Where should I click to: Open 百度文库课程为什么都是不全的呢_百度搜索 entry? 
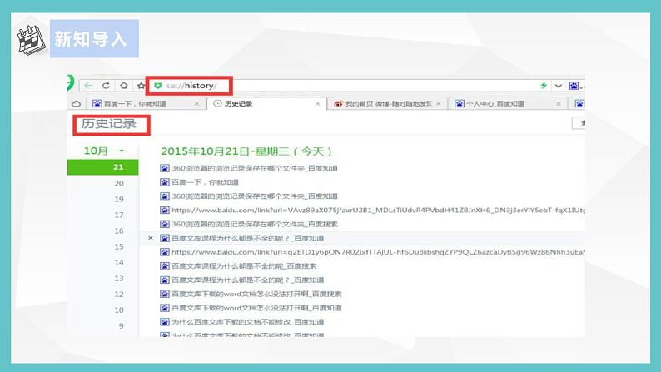click(244, 266)
